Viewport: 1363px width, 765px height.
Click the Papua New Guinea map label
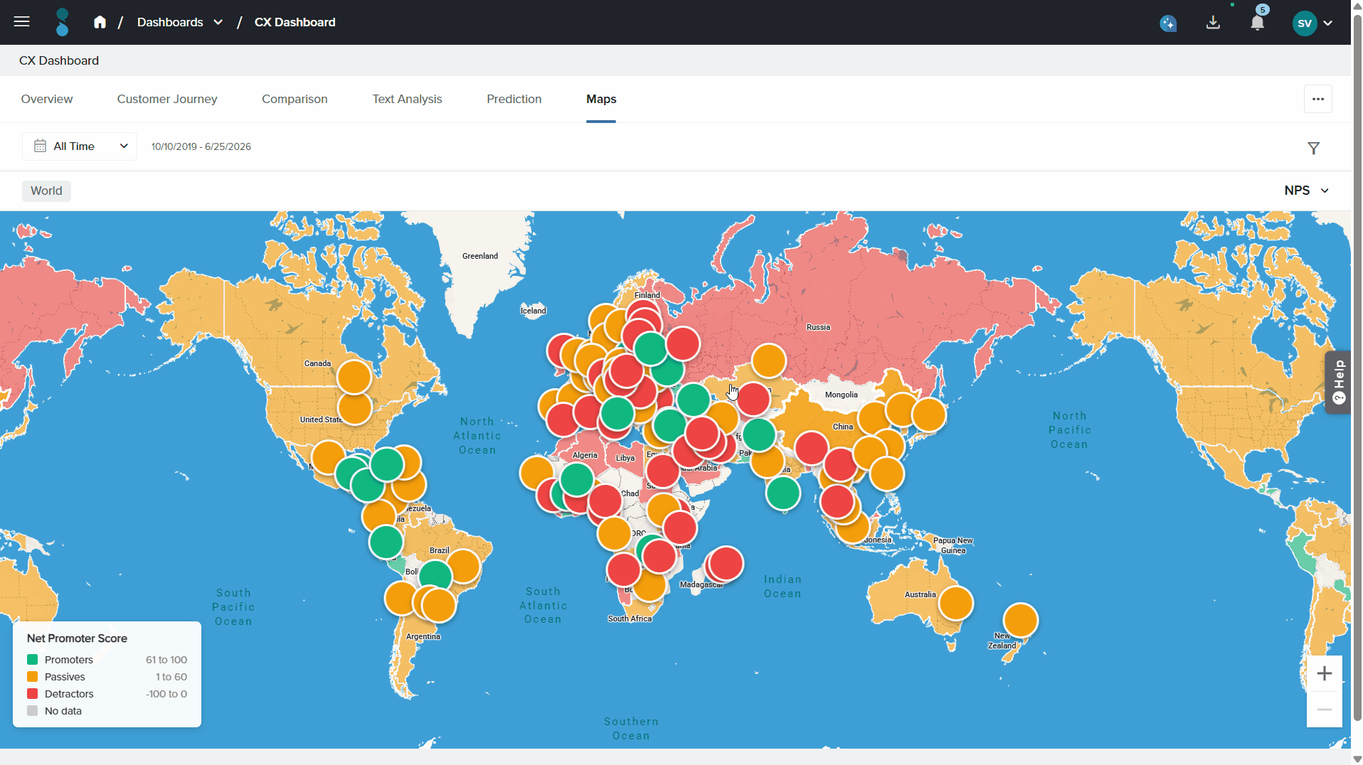[953, 545]
